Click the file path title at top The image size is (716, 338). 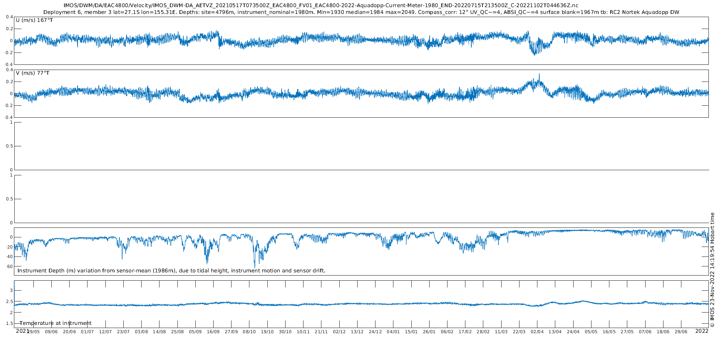pos(321,6)
